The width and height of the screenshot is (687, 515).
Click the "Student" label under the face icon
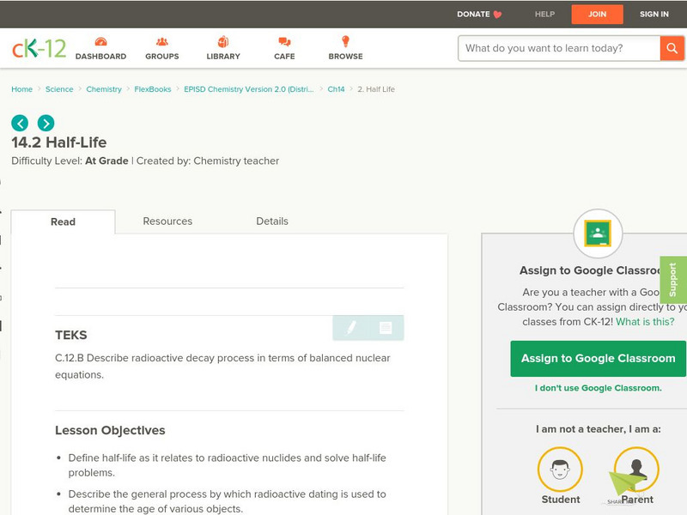pyautogui.click(x=561, y=500)
